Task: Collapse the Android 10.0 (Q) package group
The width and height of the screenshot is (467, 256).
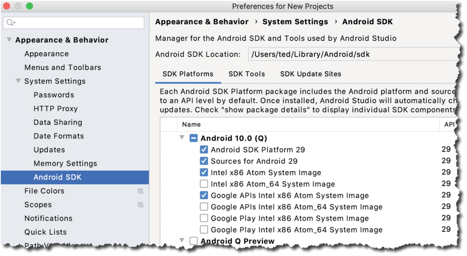Action: (182, 138)
